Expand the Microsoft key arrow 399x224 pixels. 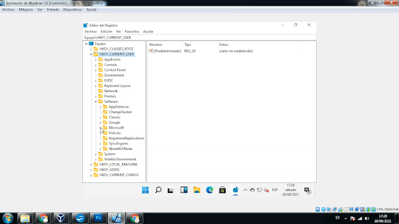100,128
